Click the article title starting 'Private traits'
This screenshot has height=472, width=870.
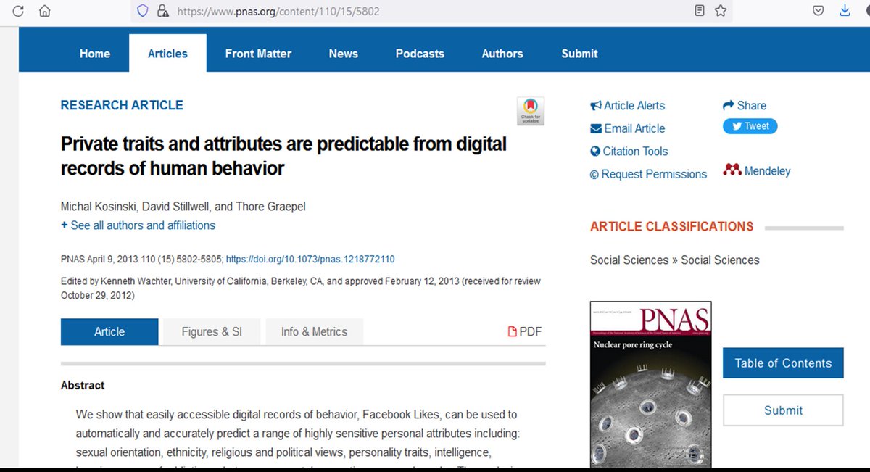coord(283,156)
